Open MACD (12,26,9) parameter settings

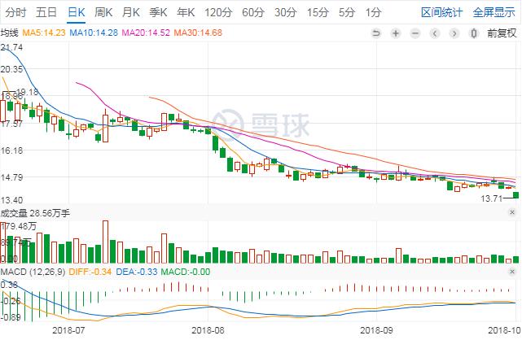(33, 272)
